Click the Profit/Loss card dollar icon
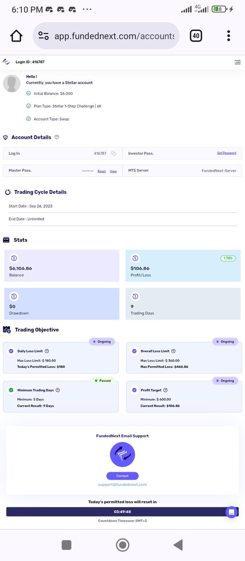Image resolution: width=245 pixels, height=561 pixels. 135,258
